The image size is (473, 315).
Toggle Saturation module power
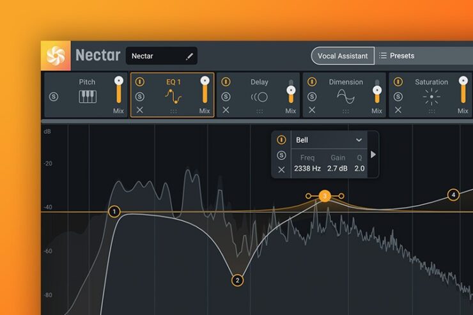[398, 82]
